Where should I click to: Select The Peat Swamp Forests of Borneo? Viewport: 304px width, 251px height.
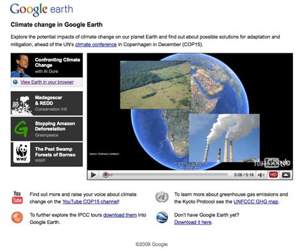coord(47,155)
